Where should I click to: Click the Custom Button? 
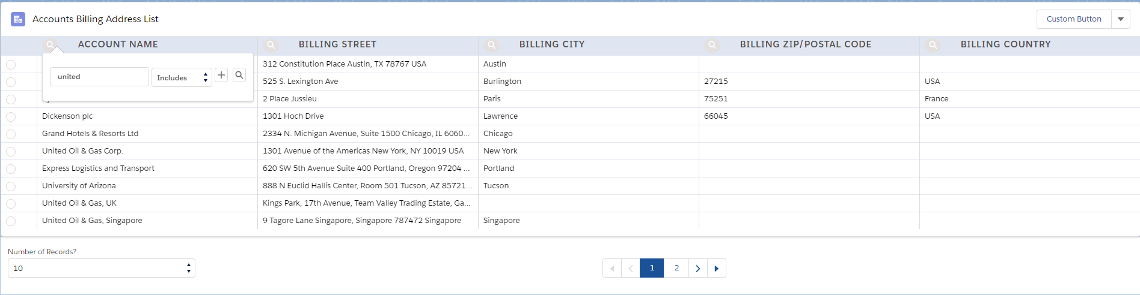coord(1074,19)
